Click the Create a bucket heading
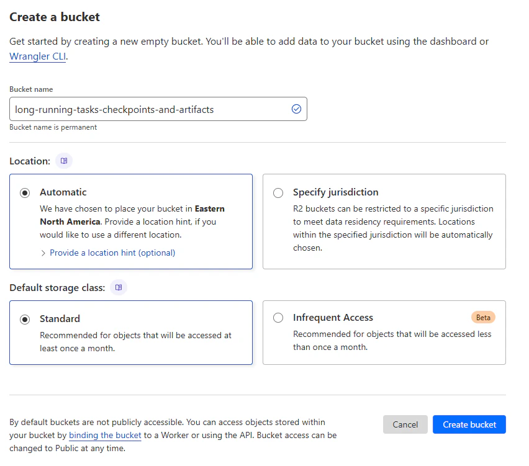Screen dimensions: 529x466 pos(55,17)
